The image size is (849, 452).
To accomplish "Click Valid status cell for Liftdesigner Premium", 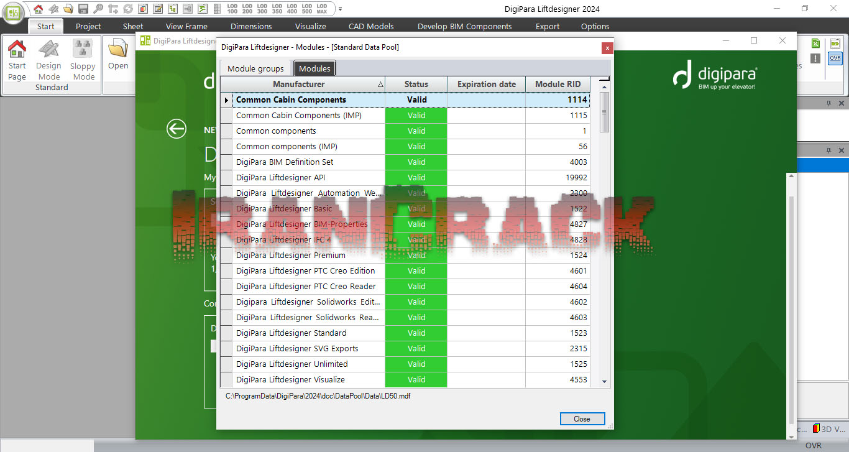I will 416,255.
